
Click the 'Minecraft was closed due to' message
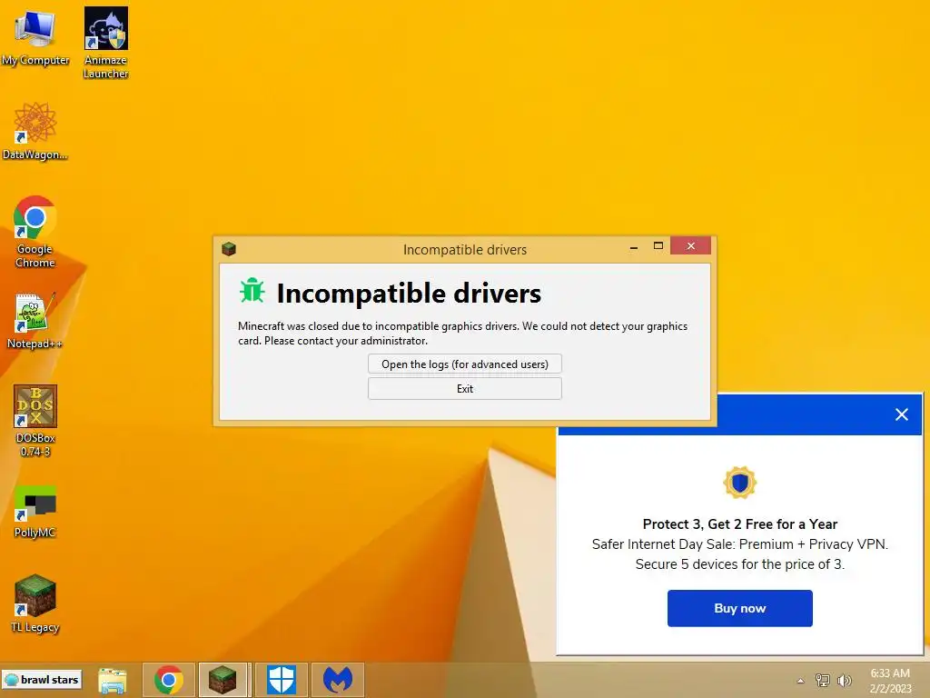pyautogui.click(x=462, y=333)
